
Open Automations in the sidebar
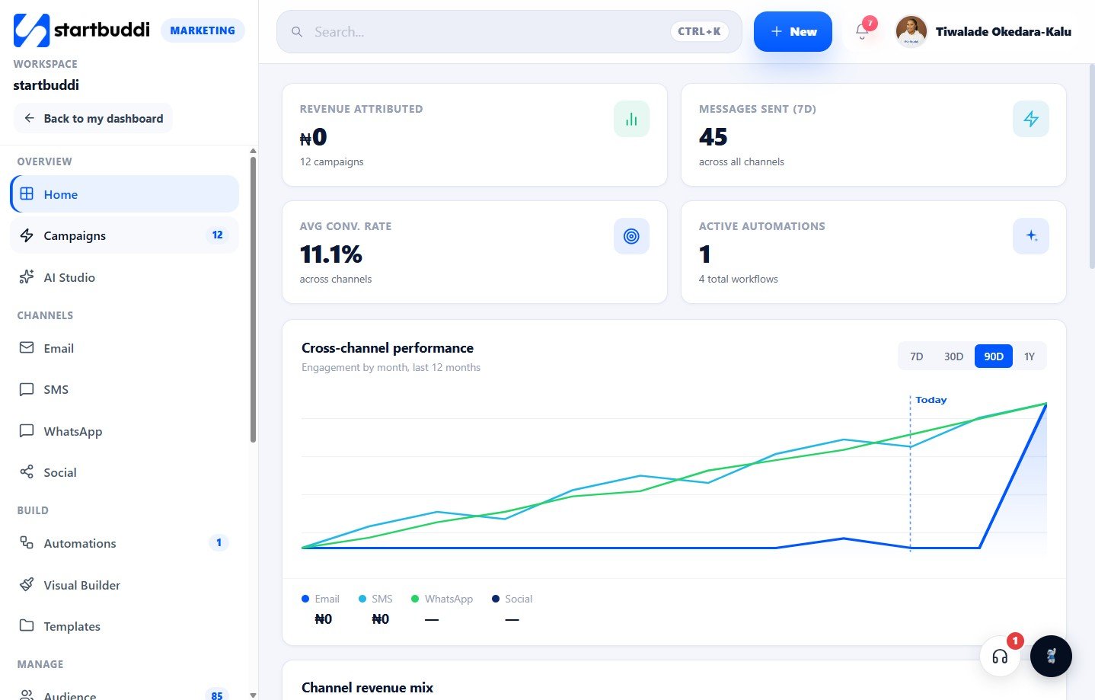pyautogui.click(x=125, y=543)
